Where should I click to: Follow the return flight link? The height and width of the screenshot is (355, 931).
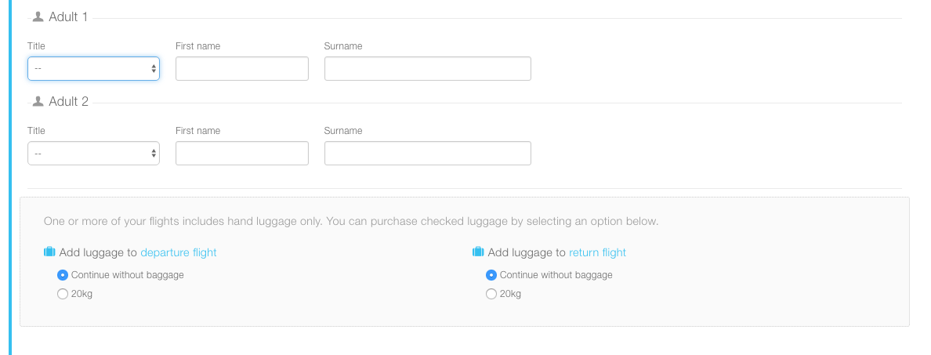click(597, 252)
